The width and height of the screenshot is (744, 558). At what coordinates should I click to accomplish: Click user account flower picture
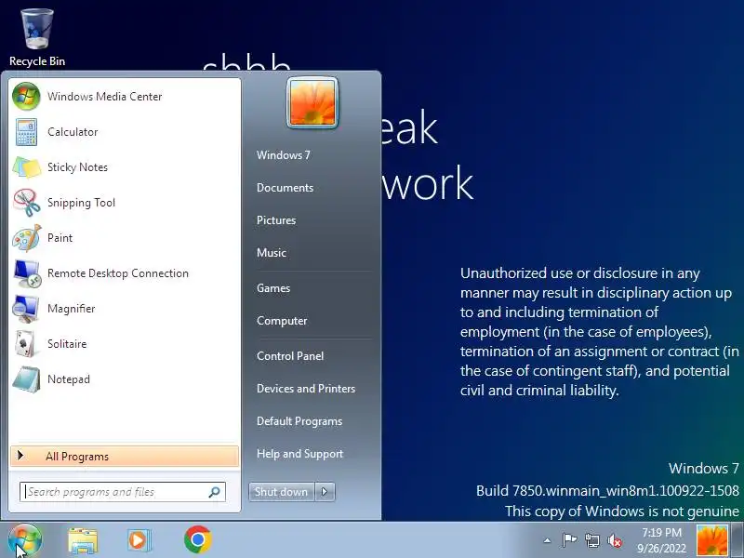point(312,103)
